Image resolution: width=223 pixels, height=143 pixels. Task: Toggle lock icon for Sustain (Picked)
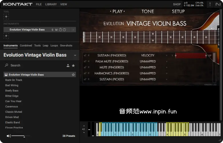click(85, 79)
